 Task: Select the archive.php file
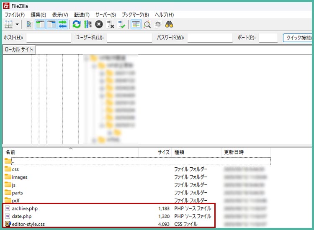point(137,208)
